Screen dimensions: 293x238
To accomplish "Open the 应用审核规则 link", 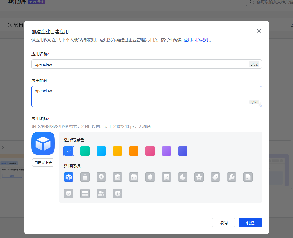I will pyautogui.click(x=196, y=40).
